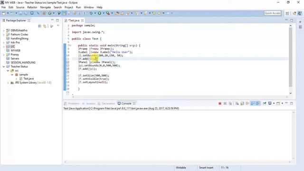The image size is (304, 171).
Task: Click the Open Perspective icon beside Quick Access
Action: coord(287,13)
